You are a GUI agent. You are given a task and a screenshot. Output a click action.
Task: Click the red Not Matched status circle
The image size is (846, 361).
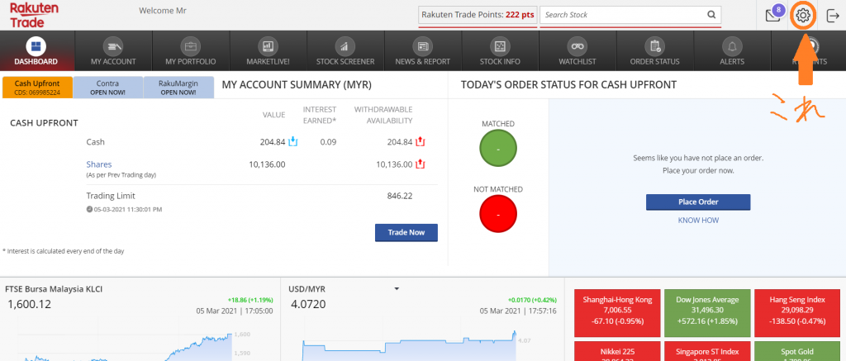[498, 214]
